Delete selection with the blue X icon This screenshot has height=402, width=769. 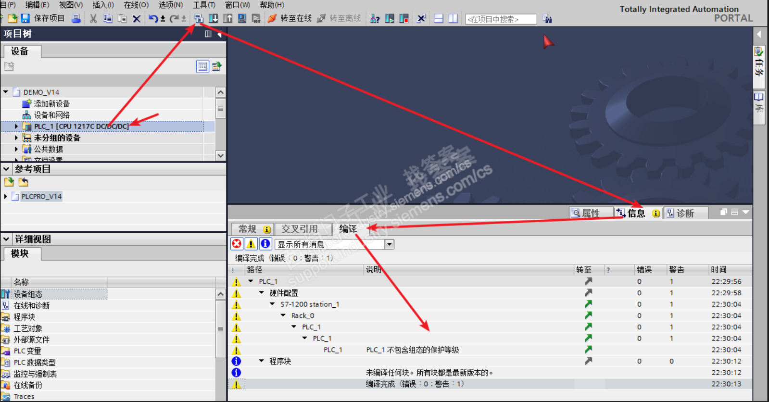[137, 19]
